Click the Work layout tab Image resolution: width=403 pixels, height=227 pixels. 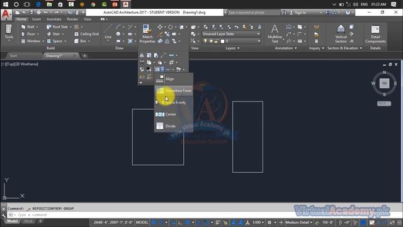(x=28, y=221)
